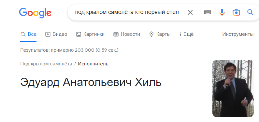Open the Карты tab
259x122 pixels.
click(x=160, y=34)
